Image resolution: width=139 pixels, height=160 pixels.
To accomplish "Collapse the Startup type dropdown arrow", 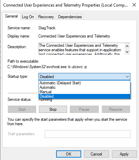I will point(127,77).
